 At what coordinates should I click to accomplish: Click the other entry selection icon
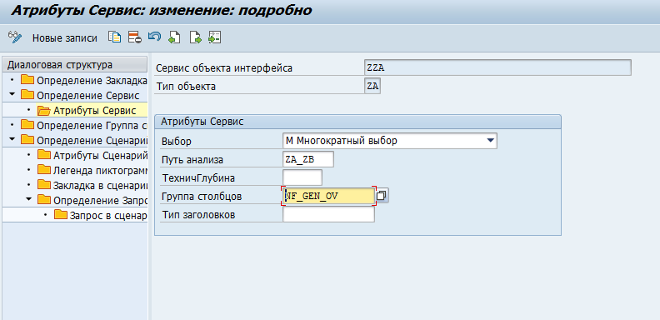pyautogui.click(x=215, y=37)
